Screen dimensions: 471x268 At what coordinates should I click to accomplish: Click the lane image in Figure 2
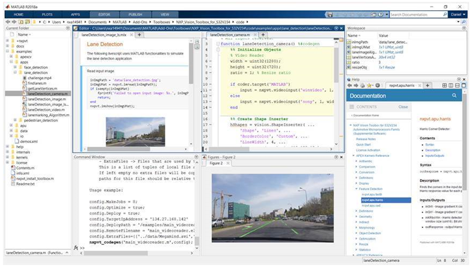point(272,208)
